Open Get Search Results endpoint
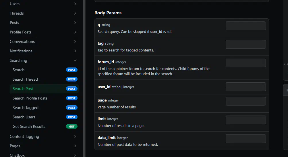Screen dimensions: 288x157 pyautogui.click(x=29, y=126)
